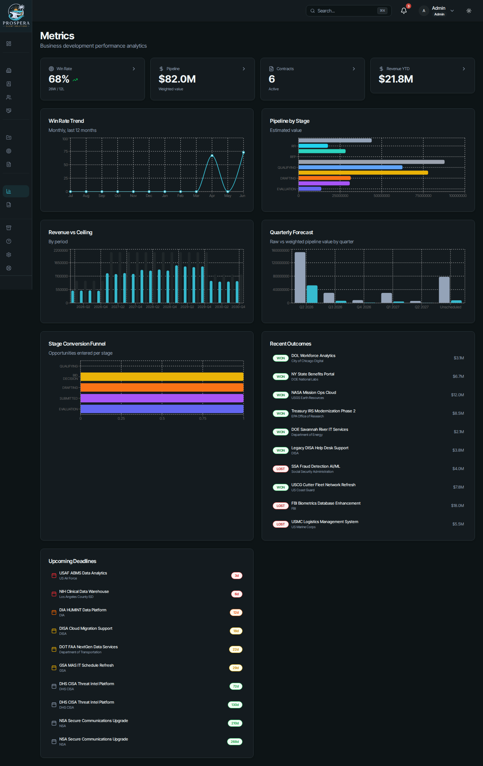Click the dollar icon on Pipeline card
This screenshot has width=483, height=766.
[x=161, y=69]
